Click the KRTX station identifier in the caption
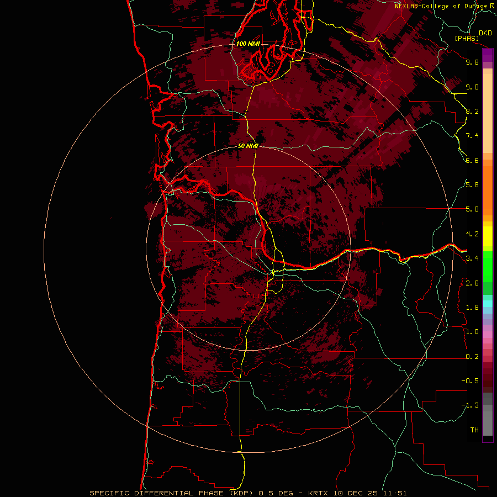This screenshot has width=497, height=497. point(319,493)
